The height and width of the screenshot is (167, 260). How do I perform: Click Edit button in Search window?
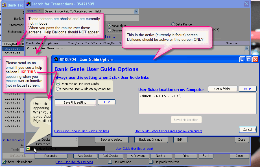coord(180,140)
